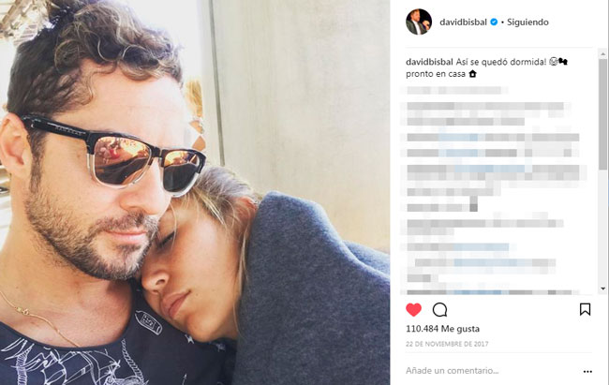Open the 22 de noviembre de 2017 date link
The height and width of the screenshot is (385, 609).
(x=447, y=344)
